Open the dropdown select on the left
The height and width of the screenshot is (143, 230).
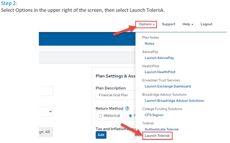46,112
